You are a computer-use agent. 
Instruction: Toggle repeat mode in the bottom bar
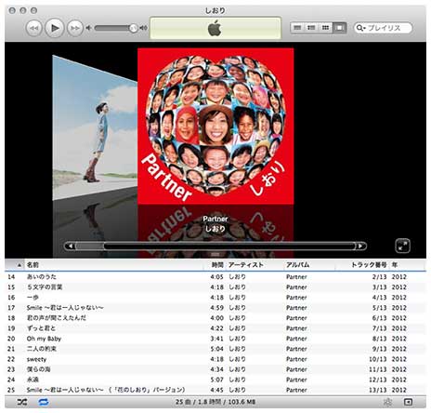[x=44, y=402]
